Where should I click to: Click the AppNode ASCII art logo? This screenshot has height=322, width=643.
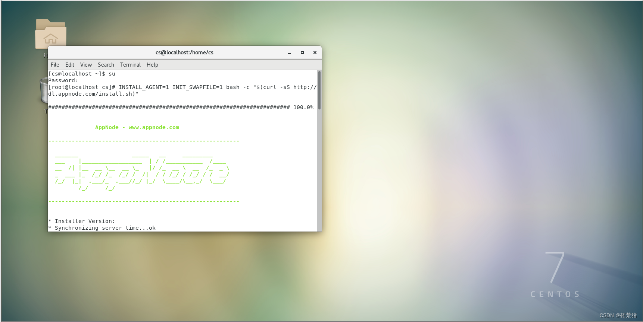point(142,172)
